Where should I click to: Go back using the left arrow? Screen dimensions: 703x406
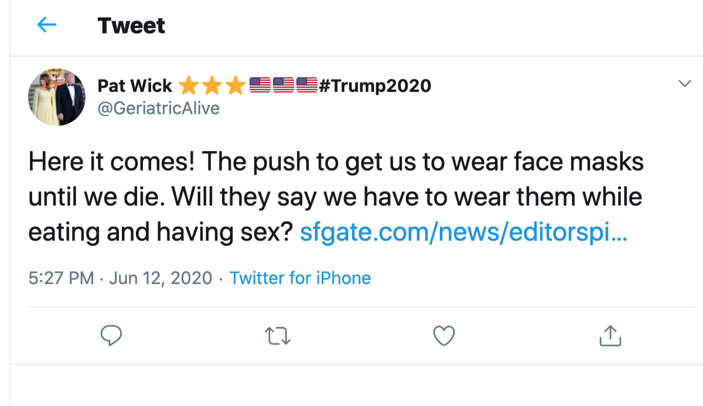click(46, 25)
